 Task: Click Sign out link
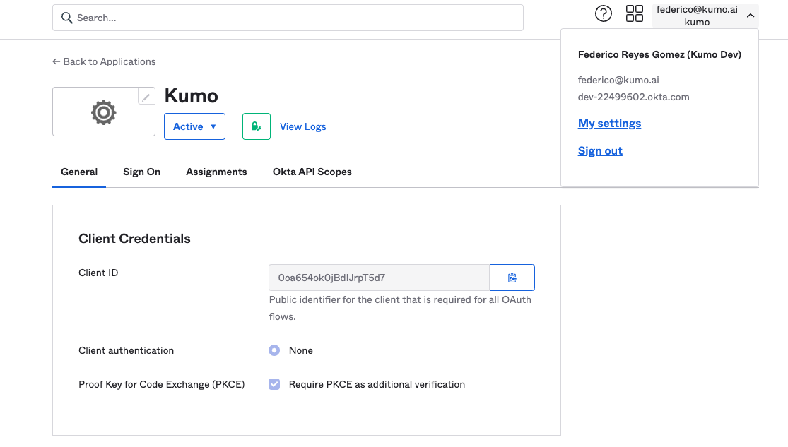[600, 150]
